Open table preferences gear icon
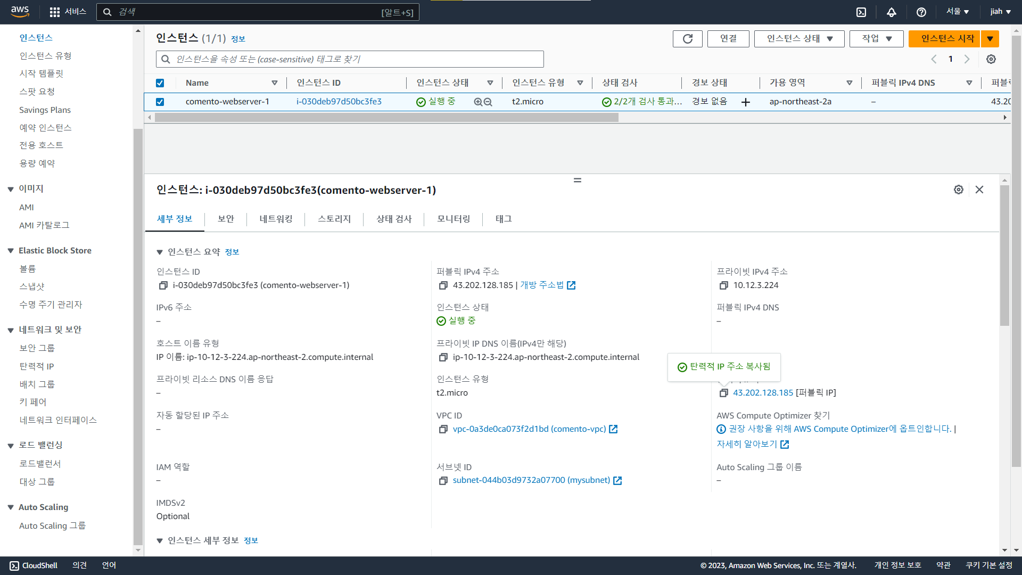This screenshot has width=1022, height=575. click(991, 59)
